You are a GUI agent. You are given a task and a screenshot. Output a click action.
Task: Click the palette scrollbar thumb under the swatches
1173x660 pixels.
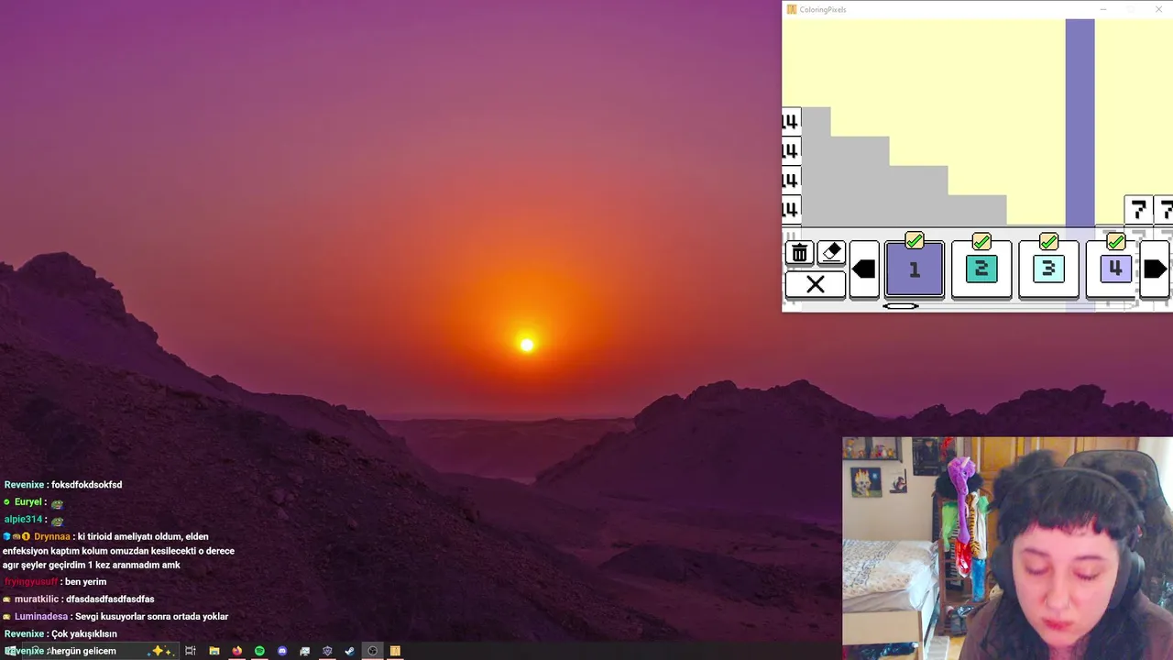(x=901, y=306)
